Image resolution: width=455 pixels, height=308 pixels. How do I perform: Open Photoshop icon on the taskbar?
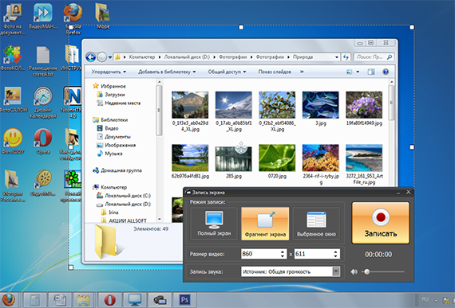tap(184, 300)
